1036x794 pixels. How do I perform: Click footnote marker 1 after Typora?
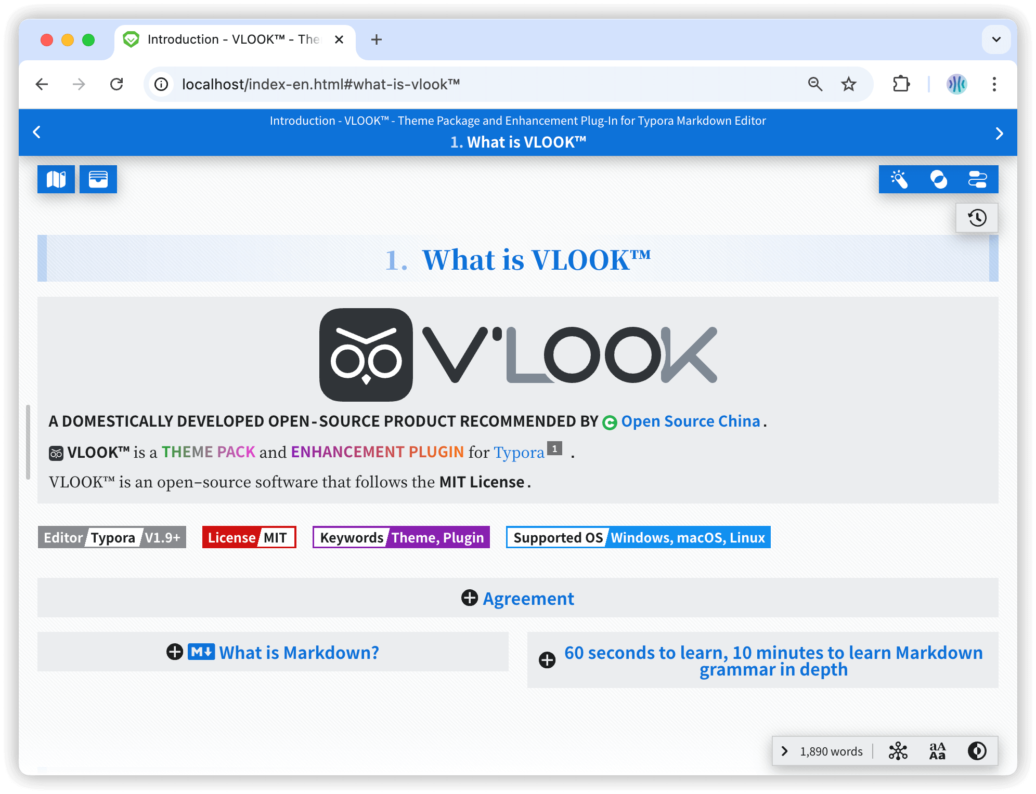pyautogui.click(x=555, y=448)
